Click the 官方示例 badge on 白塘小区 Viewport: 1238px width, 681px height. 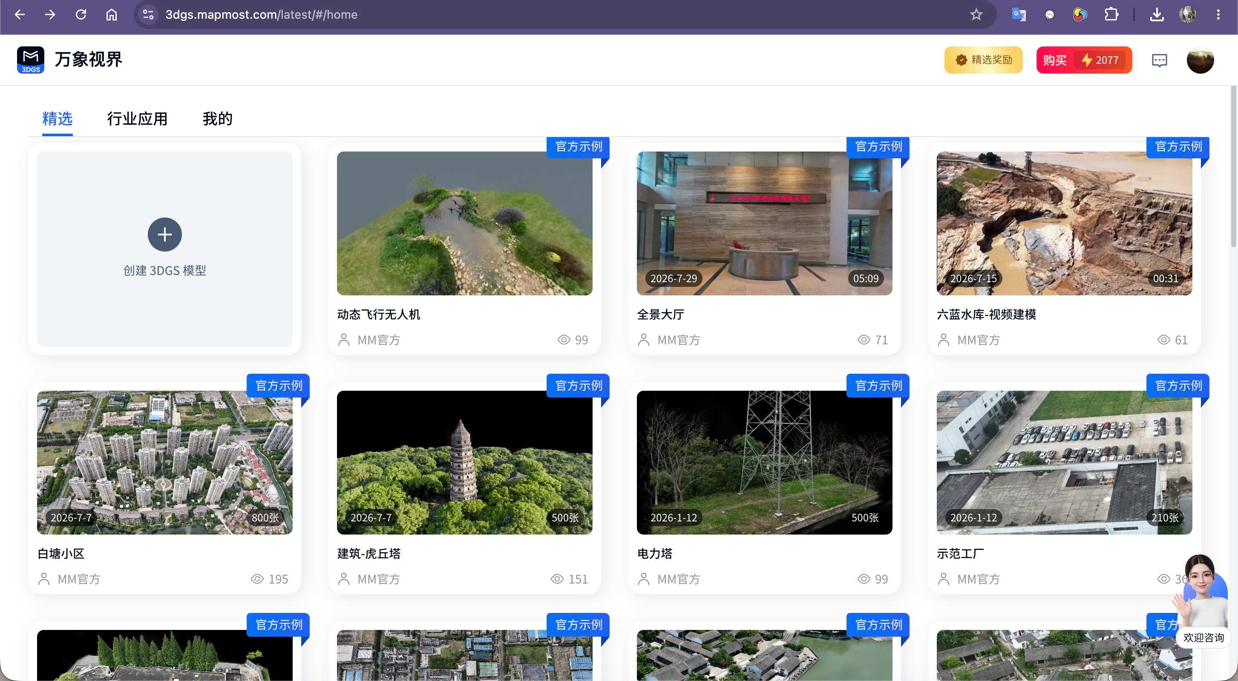[278, 386]
